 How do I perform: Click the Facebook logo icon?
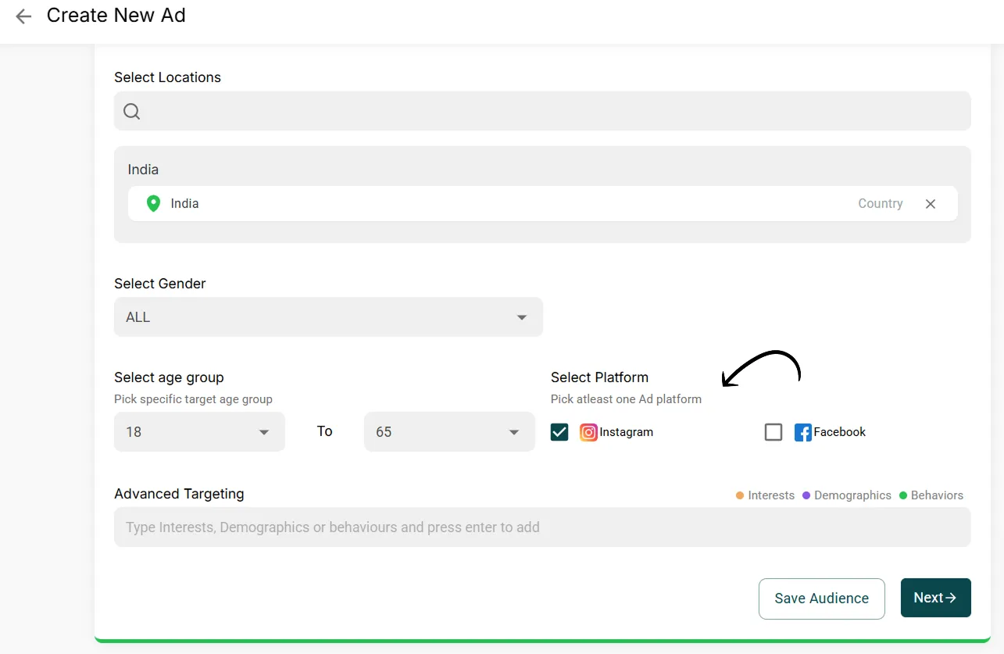coord(802,432)
